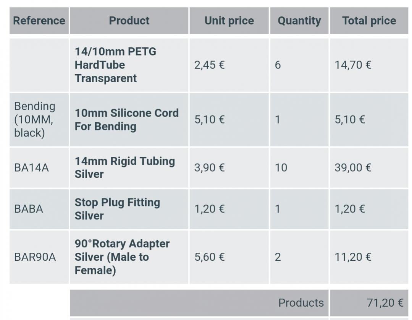
Task: Open 14/10mm PETG HardTube Transparent product
Action: pos(116,65)
